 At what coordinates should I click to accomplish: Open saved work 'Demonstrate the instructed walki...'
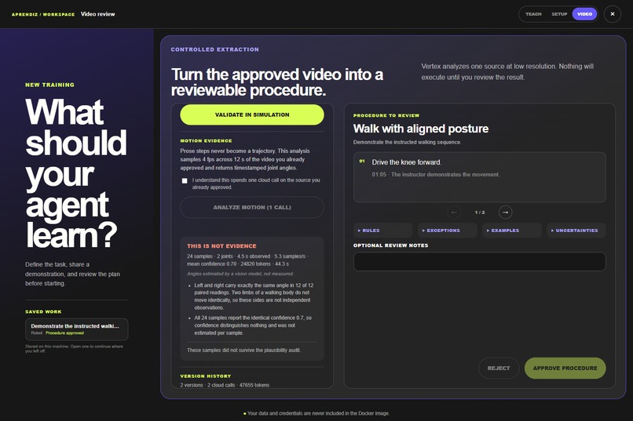[x=77, y=329]
